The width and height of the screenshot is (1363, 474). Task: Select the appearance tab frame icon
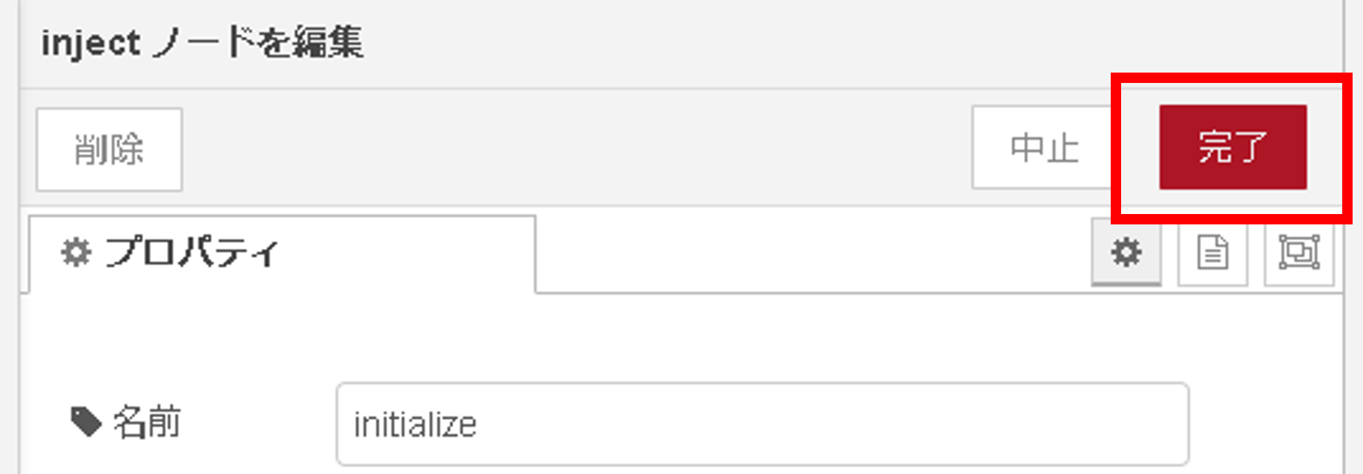1299,253
